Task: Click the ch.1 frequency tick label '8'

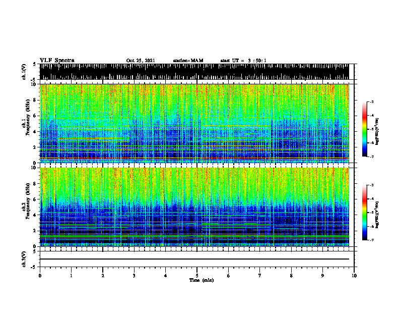Action: pos(35,100)
